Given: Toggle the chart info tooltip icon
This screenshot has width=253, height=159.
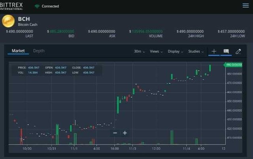Looking at the screenshot, I should pos(226,51).
